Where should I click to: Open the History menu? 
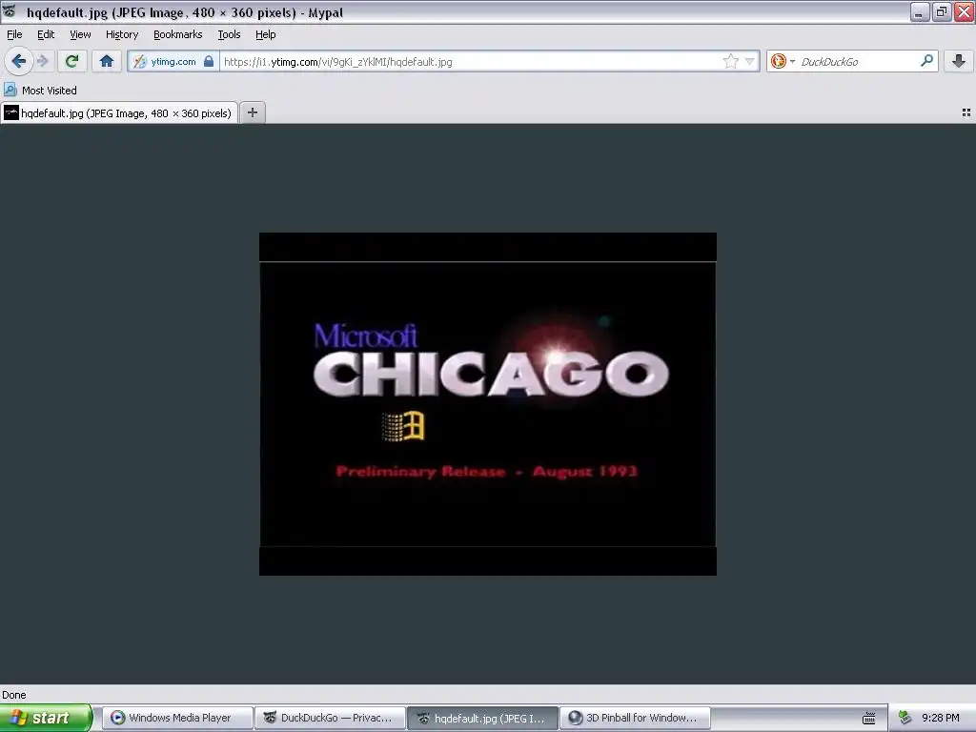coord(121,34)
